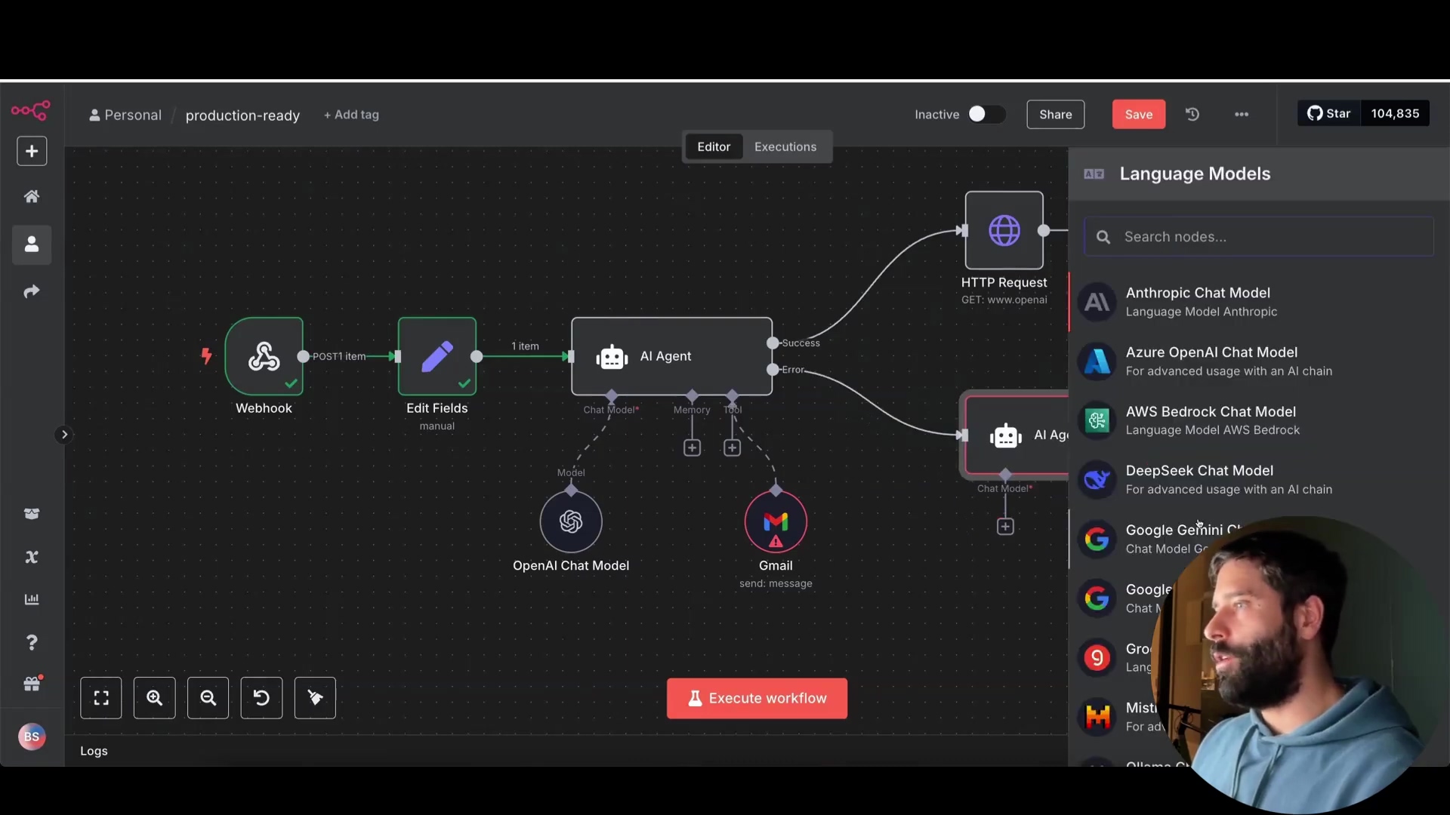The height and width of the screenshot is (815, 1450).
Task: Select the first AI Agent node
Action: click(x=671, y=356)
